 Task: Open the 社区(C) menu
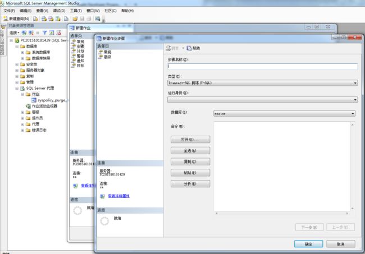pos(110,11)
